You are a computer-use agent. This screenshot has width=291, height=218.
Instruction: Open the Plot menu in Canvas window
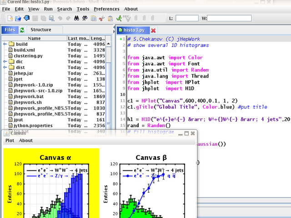(10, 140)
